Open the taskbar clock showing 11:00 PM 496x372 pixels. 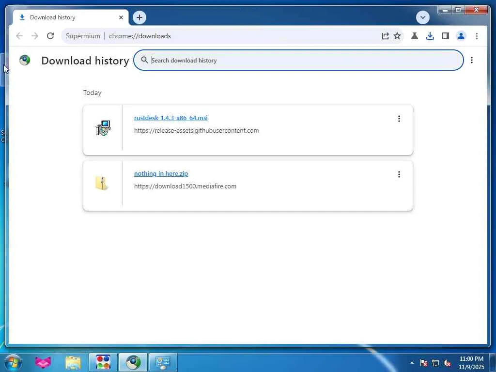click(x=471, y=363)
